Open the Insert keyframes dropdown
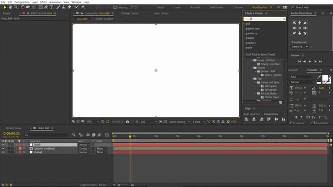This screenshot has height=187, width=333. [x=300, y=46]
